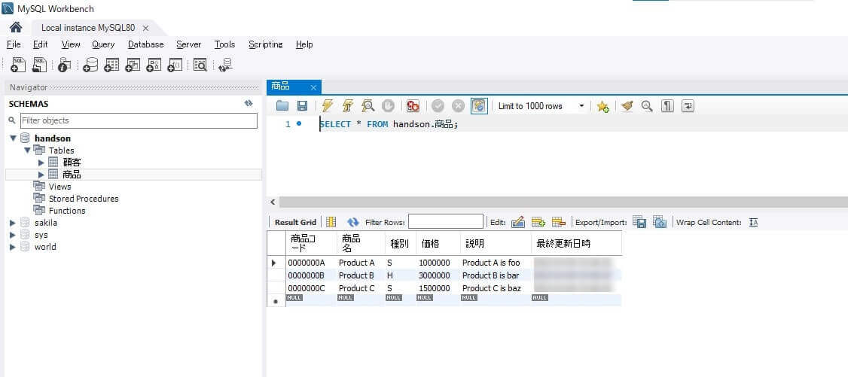The height and width of the screenshot is (377, 848).
Task: Select cell Product B is bar
Action: click(495, 275)
